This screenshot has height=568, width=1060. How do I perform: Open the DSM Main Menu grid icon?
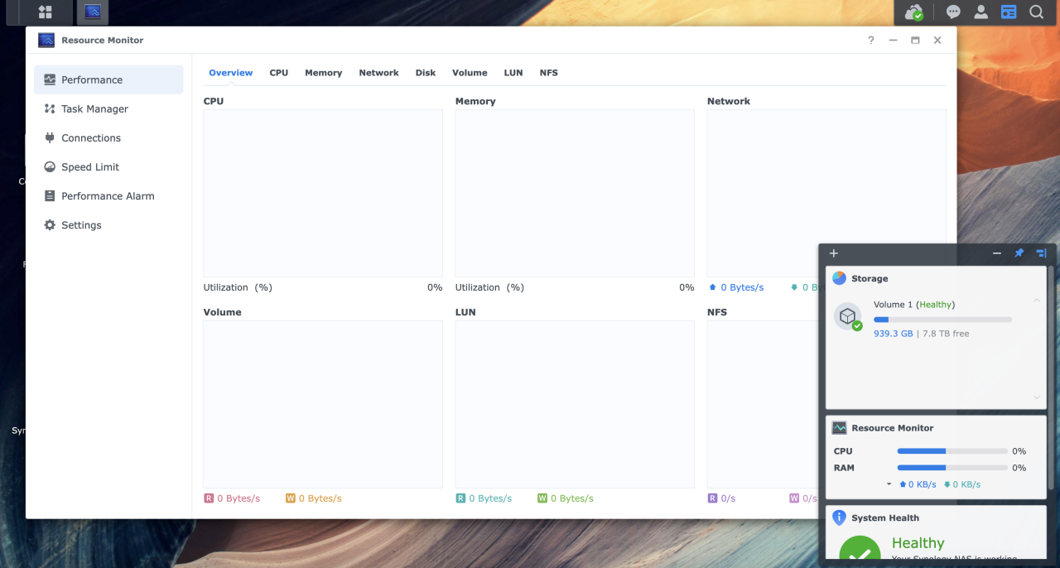tap(46, 12)
